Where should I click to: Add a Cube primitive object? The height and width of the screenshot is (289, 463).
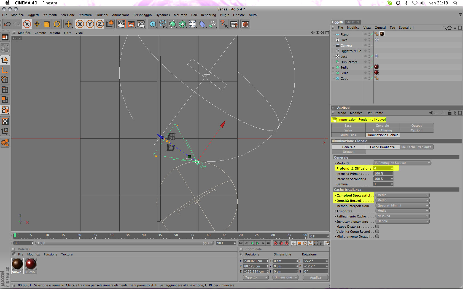coord(152,24)
